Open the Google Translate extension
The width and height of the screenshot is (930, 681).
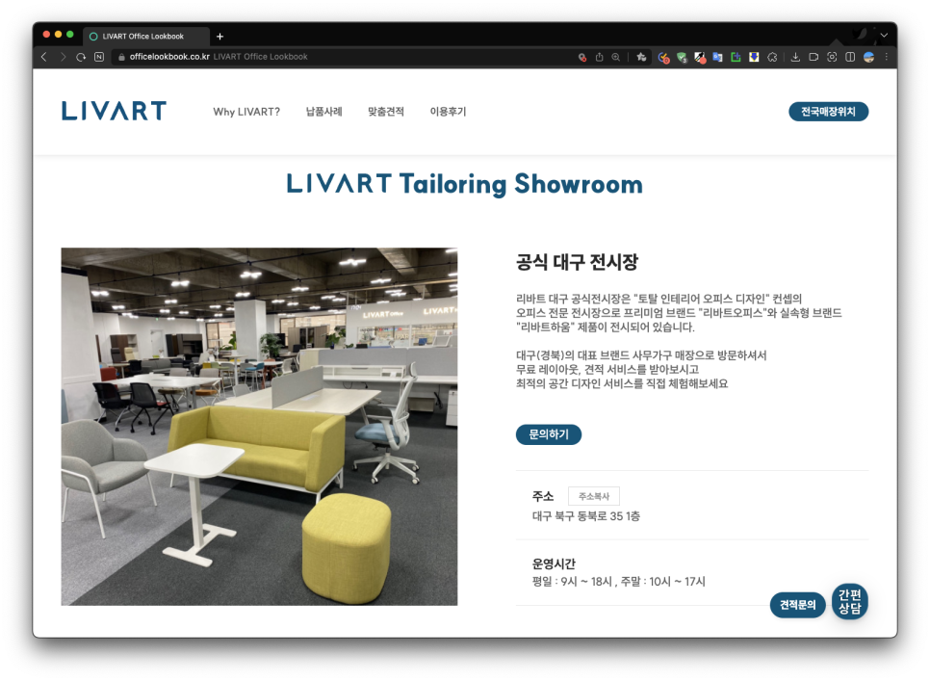717,57
